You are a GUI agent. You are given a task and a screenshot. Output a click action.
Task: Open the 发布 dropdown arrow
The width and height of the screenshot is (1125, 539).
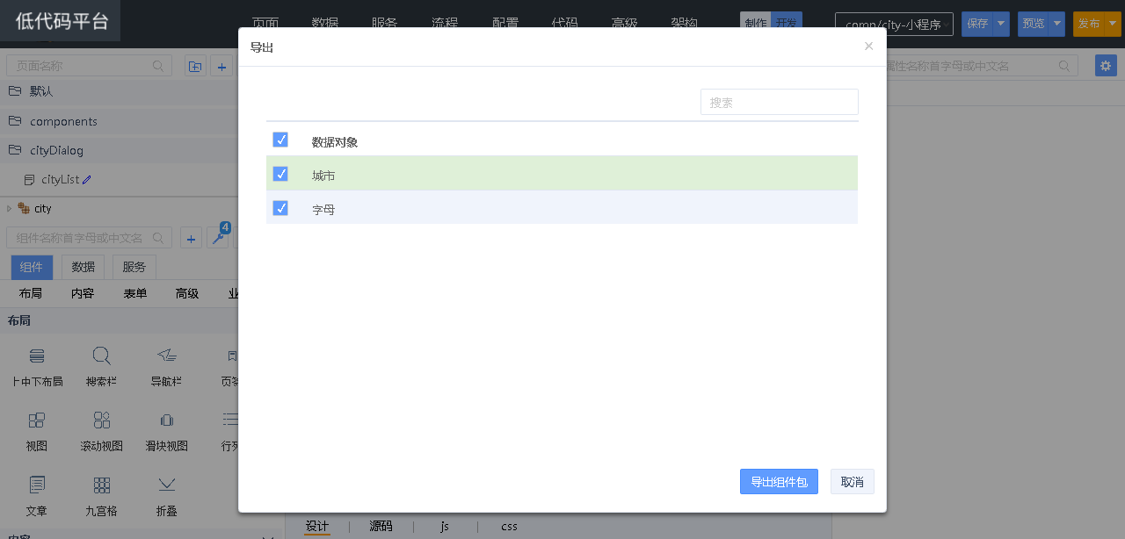coord(1112,24)
